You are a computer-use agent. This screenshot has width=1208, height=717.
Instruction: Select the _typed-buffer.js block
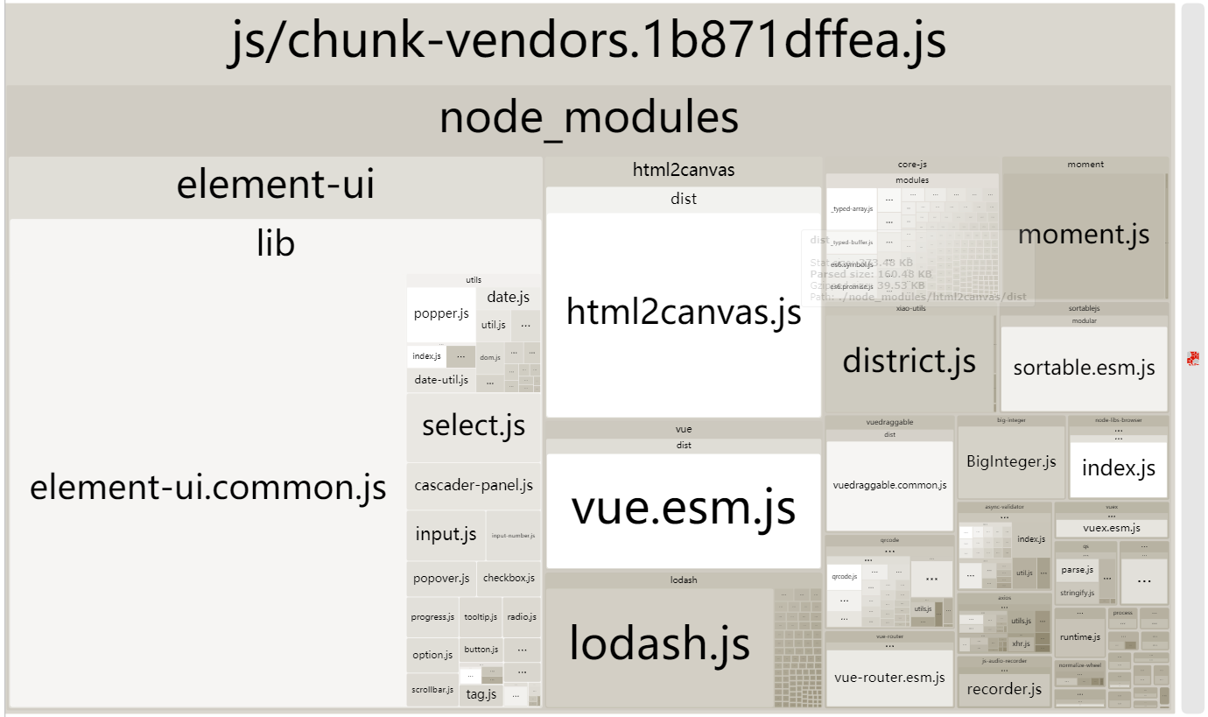(852, 243)
